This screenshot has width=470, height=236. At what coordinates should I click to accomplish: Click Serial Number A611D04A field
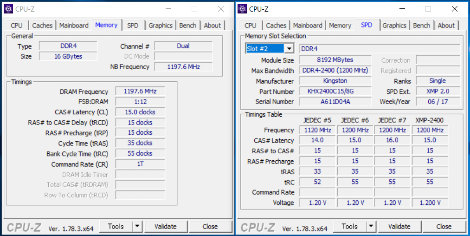pos(335,101)
